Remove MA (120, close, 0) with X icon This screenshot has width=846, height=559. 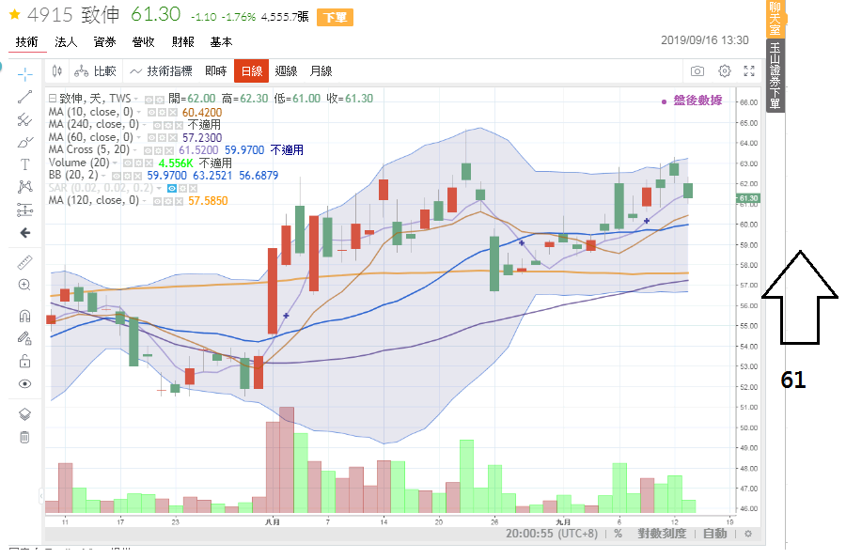tap(178, 201)
